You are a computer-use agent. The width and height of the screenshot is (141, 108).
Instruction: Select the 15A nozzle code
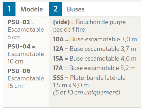58,58
